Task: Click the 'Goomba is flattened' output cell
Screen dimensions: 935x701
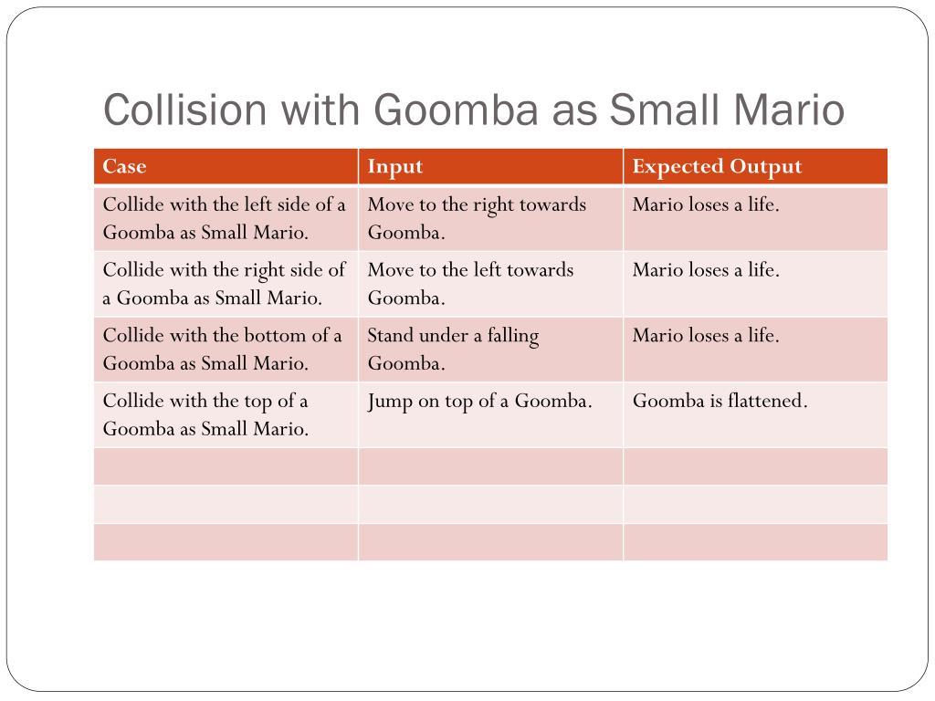Action: (755, 415)
